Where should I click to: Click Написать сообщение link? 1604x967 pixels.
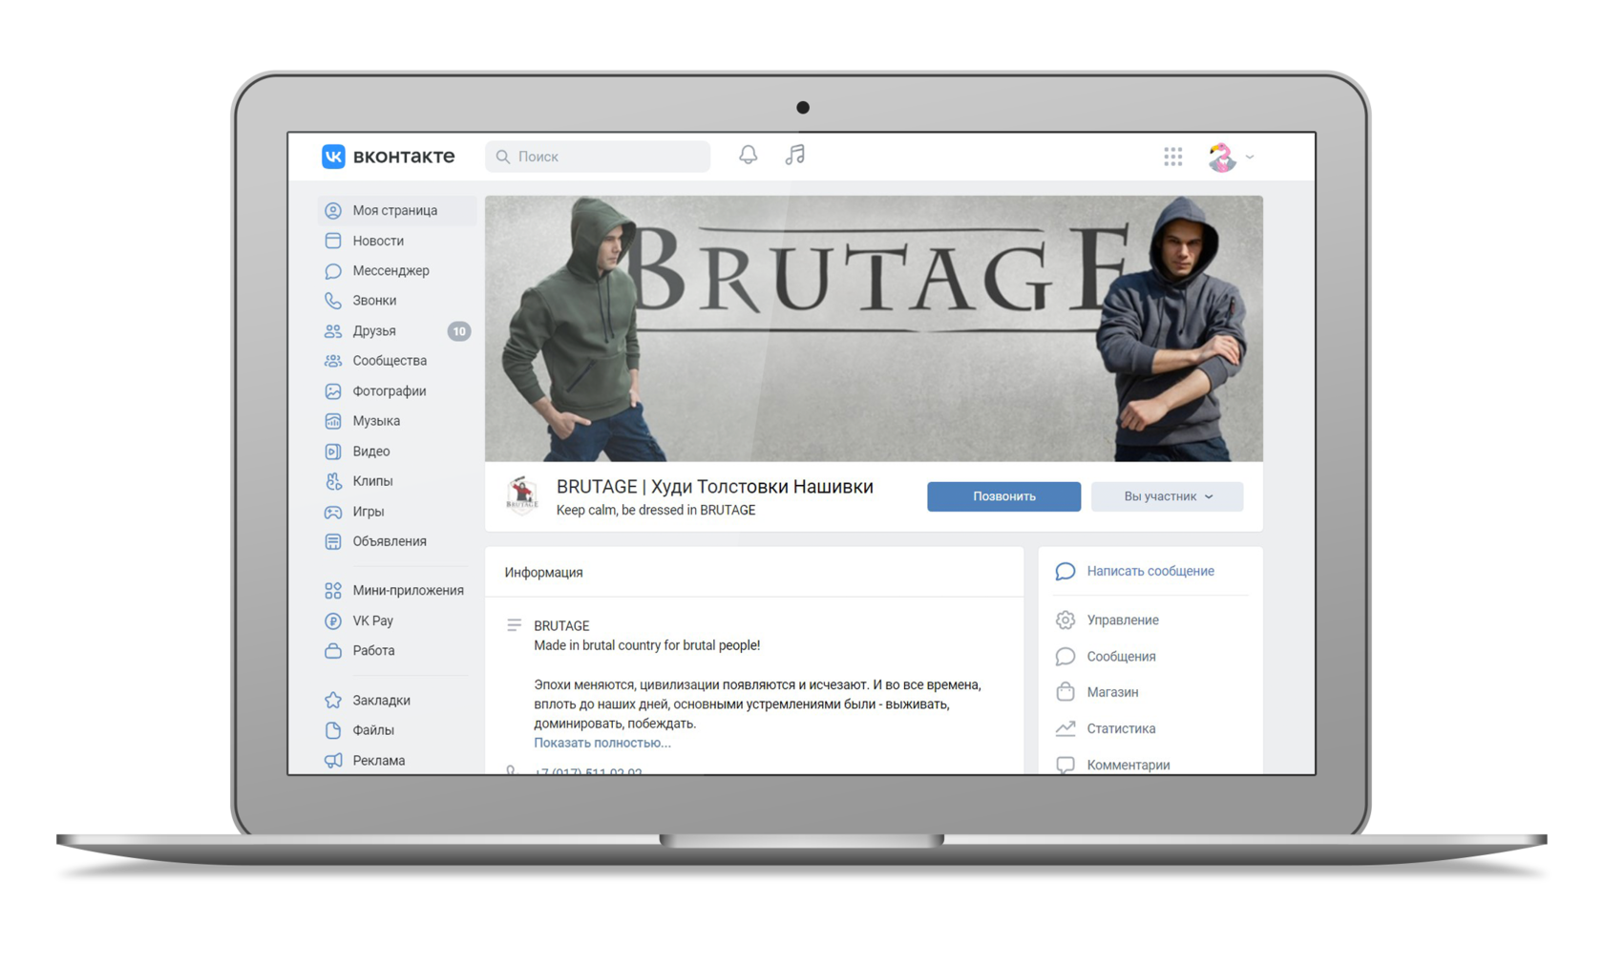click(x=1150, y=571)
